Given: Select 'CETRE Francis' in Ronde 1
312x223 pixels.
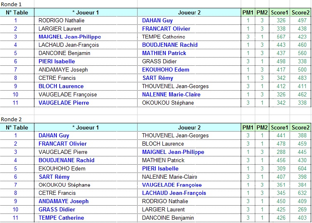Looking at the screenshot, I should pyautogui.click(x=57, y=78).
